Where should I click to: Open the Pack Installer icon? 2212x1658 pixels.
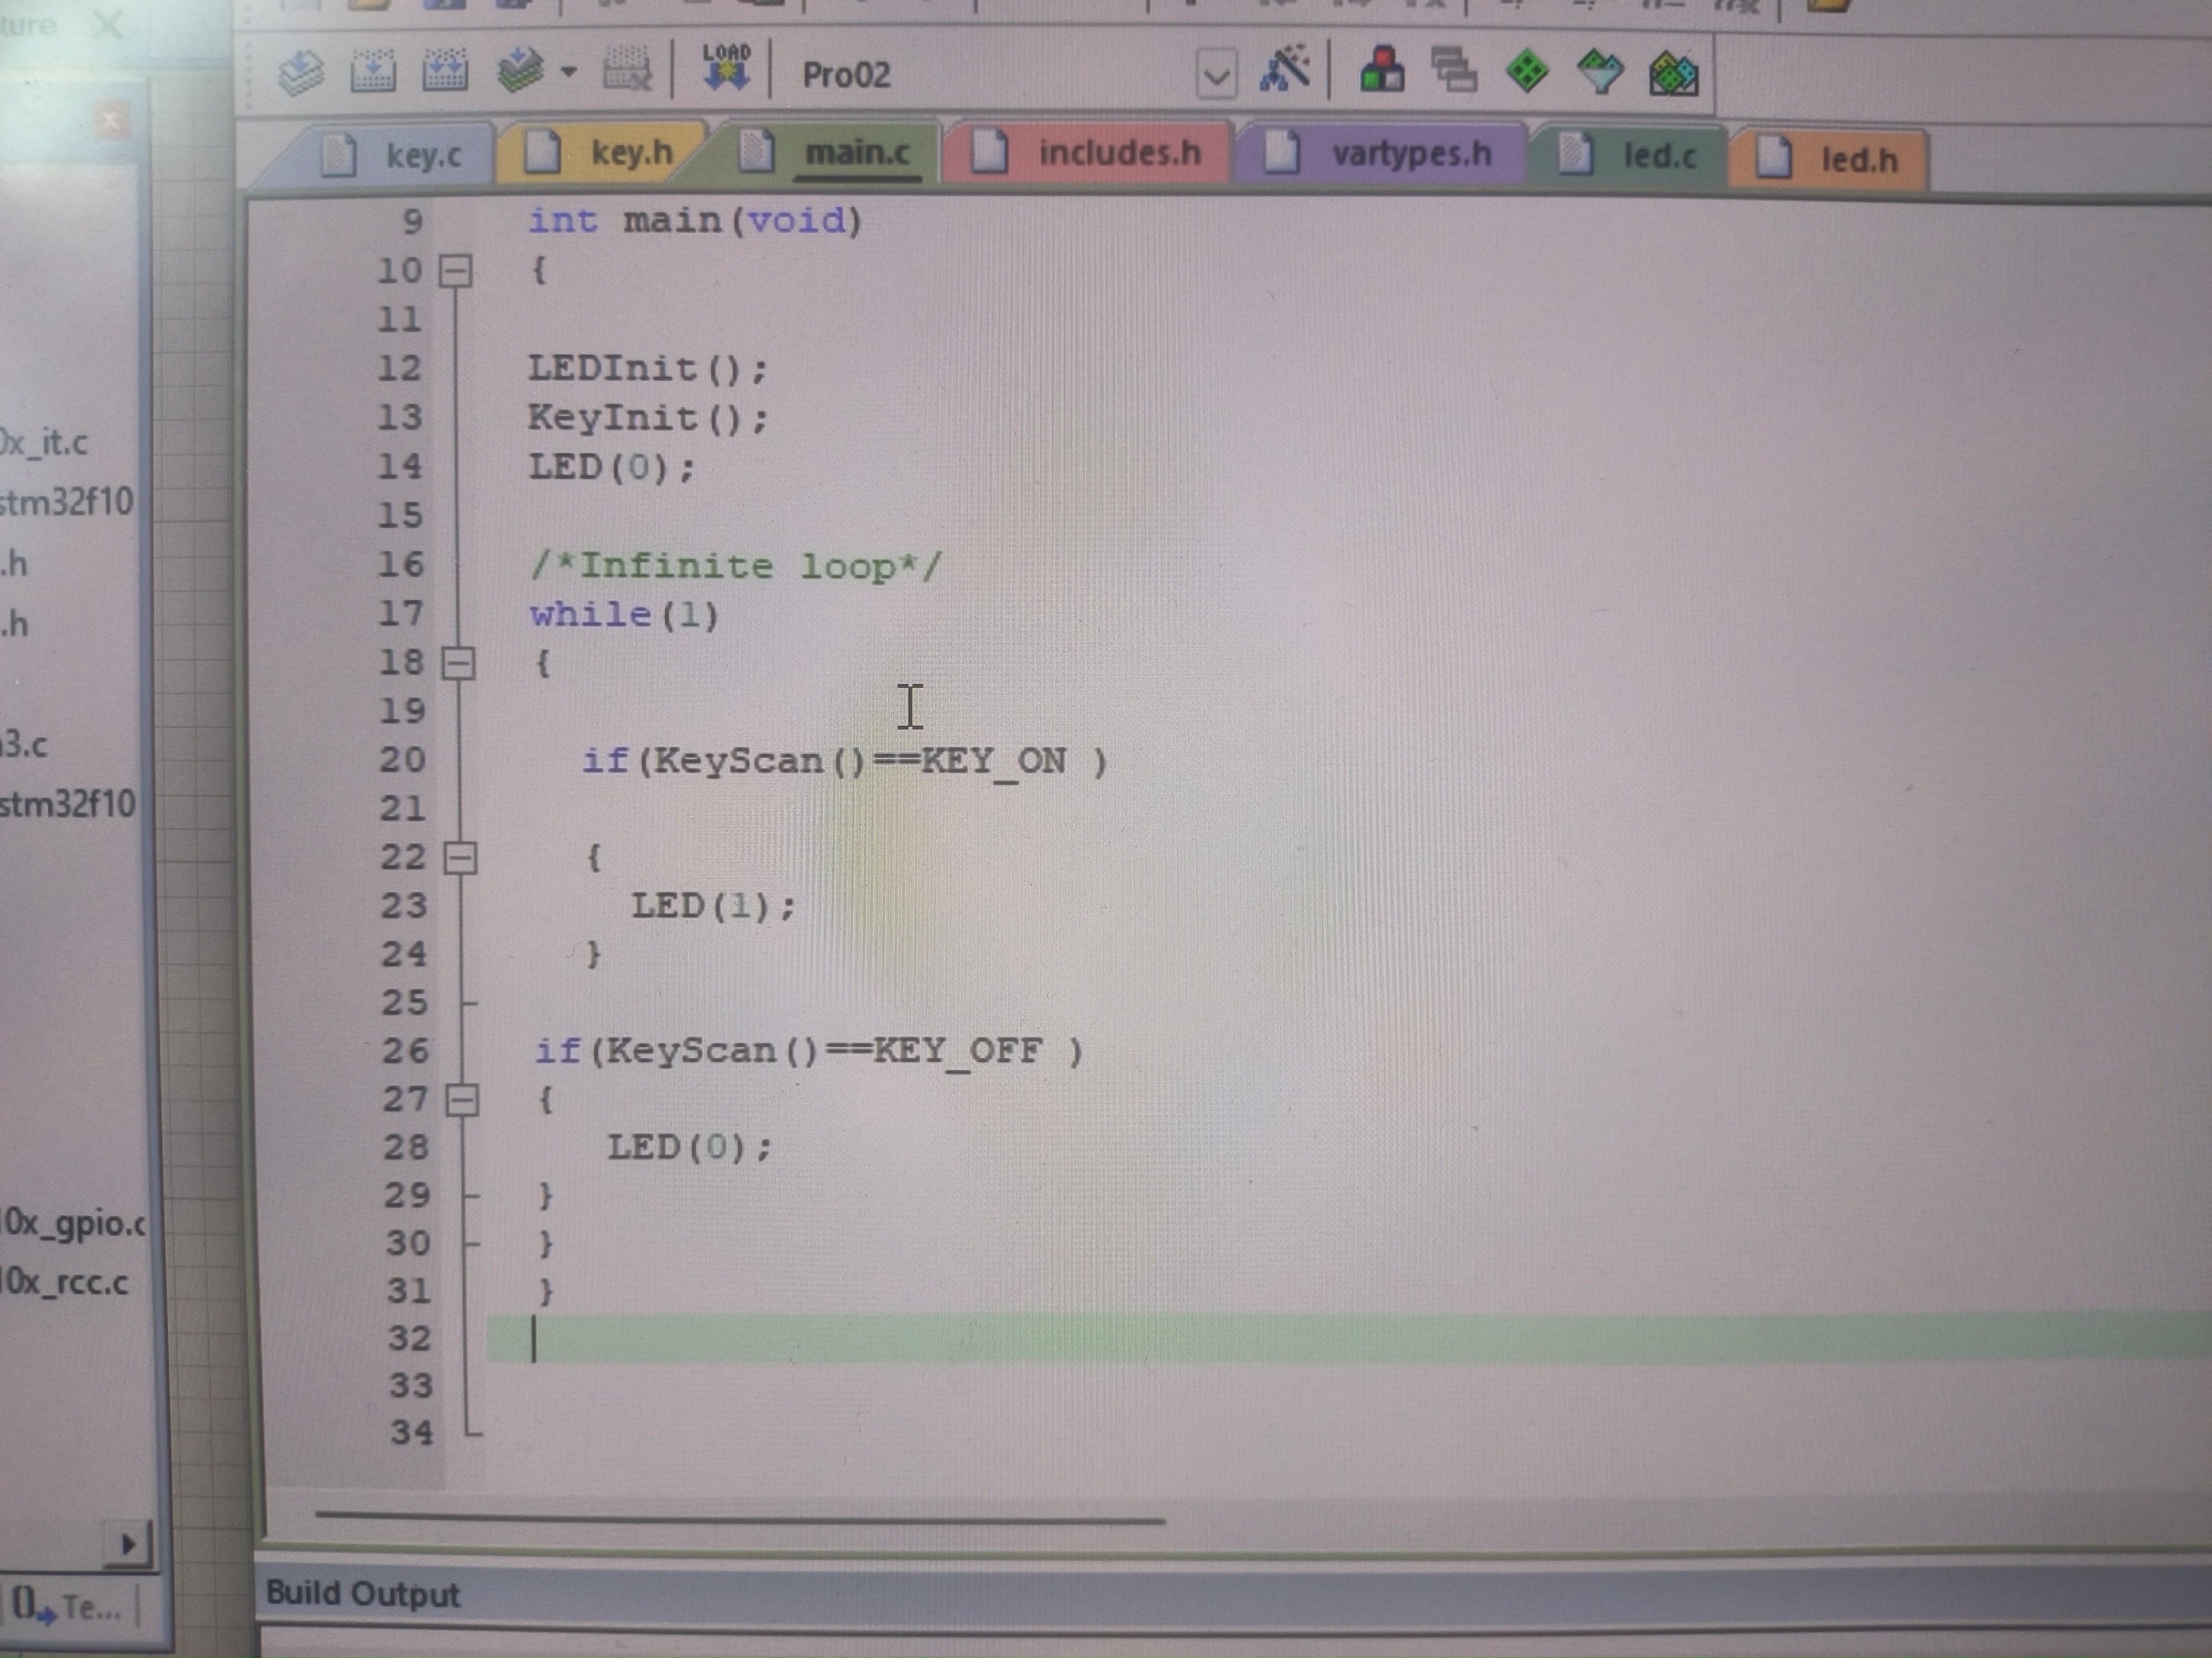coord(1673,74)
